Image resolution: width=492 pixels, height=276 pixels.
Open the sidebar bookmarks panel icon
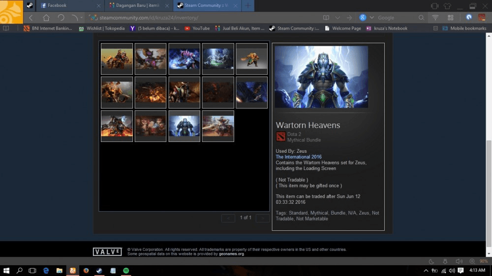pos(6,28)
